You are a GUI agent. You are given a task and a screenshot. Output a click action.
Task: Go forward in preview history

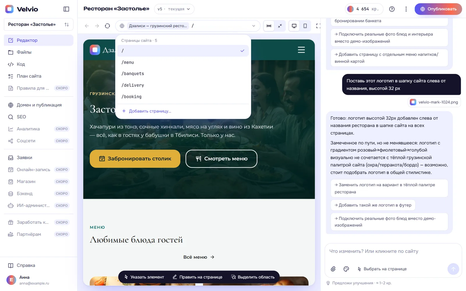pos(97,26)
